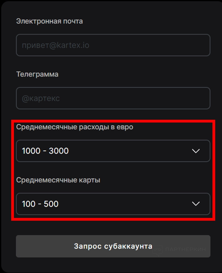Click the chevron arrow beside 1000 - 3000

(196, 151)
